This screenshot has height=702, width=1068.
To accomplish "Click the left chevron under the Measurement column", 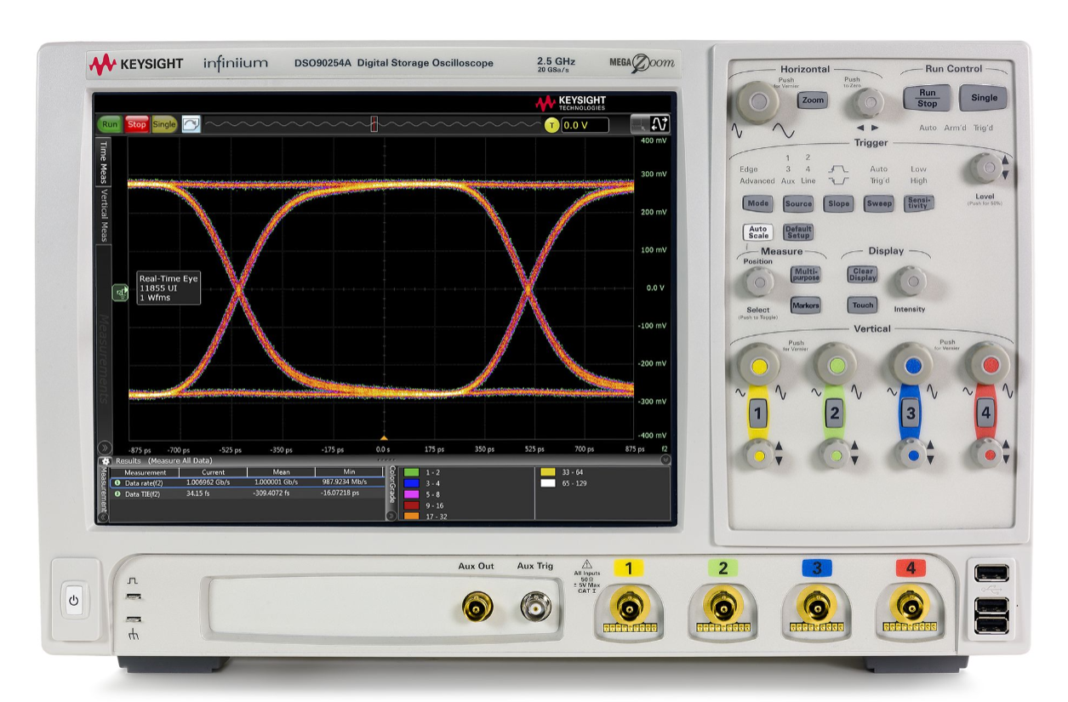I will point(103,517).
